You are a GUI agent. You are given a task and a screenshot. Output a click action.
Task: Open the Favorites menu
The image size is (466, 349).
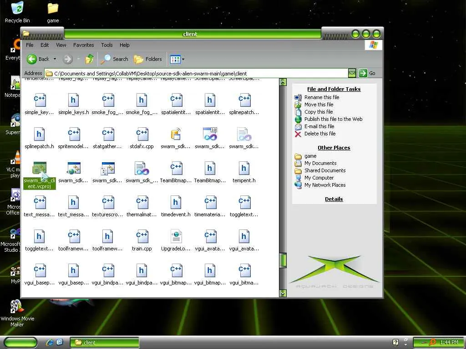click(84, 45)
